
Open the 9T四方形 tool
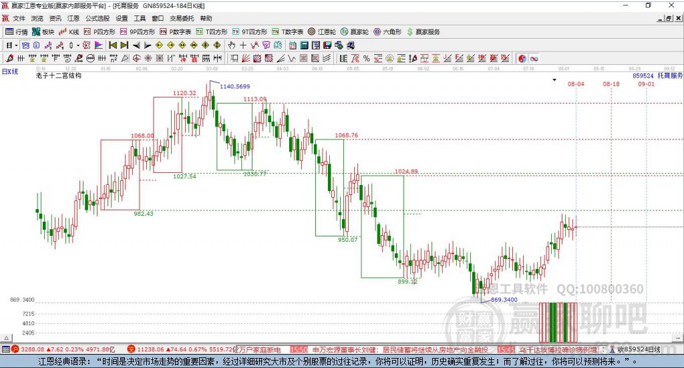pyautogui.click(x=250, y=32)
